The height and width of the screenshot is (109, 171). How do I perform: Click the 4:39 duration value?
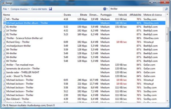pos(66,99)
